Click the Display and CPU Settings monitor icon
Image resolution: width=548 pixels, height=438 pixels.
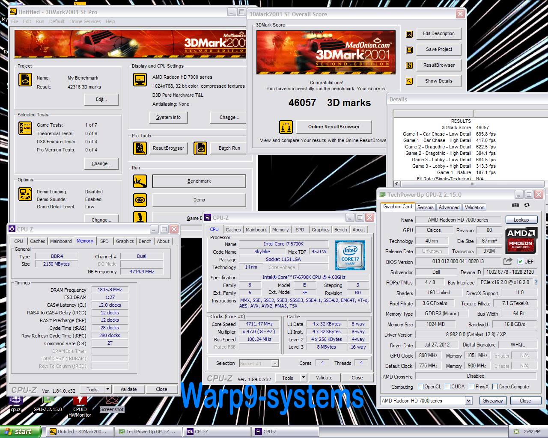coord(140,80)
